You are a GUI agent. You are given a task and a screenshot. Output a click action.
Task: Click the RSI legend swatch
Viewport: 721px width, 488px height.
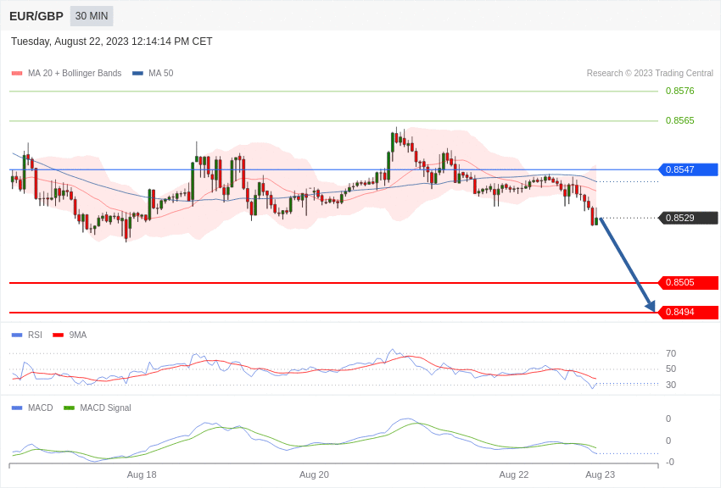[x=17, y=335]
